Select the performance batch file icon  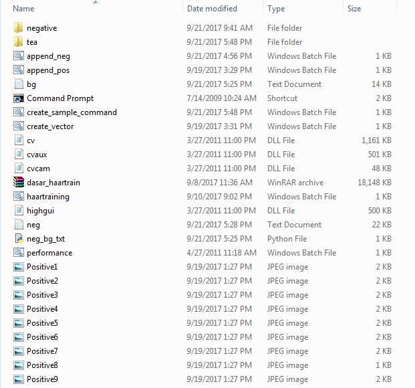pos(19,252)
